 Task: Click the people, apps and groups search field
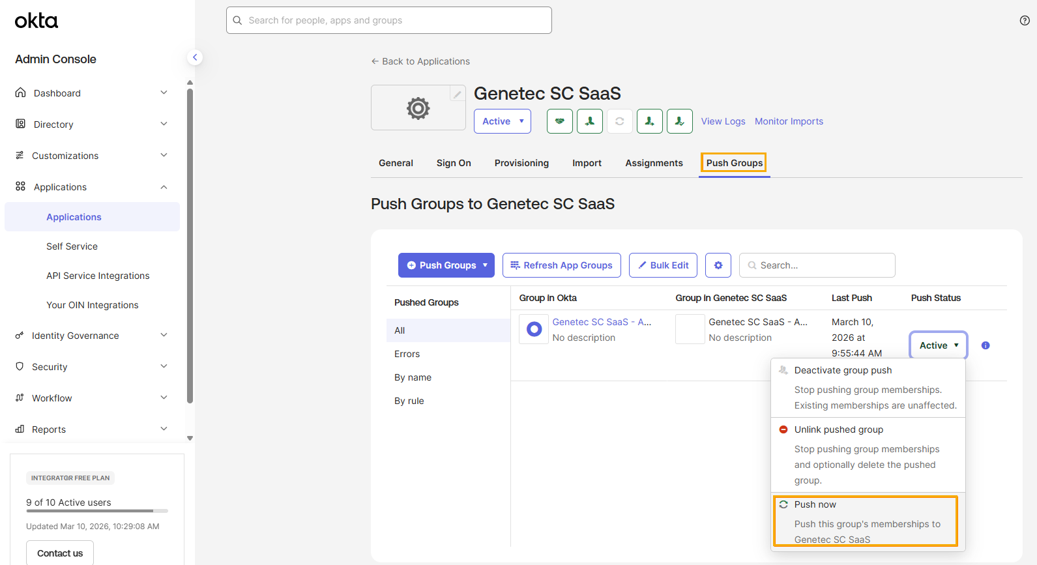point(389,20)
